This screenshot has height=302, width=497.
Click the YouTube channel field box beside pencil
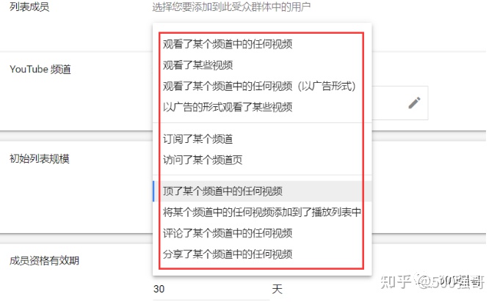click(399, 103)
